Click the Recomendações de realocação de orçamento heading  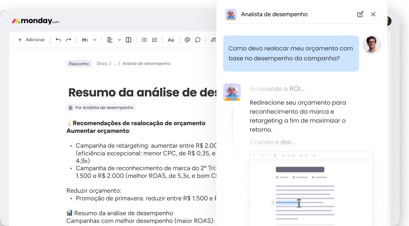coord(139,123)
